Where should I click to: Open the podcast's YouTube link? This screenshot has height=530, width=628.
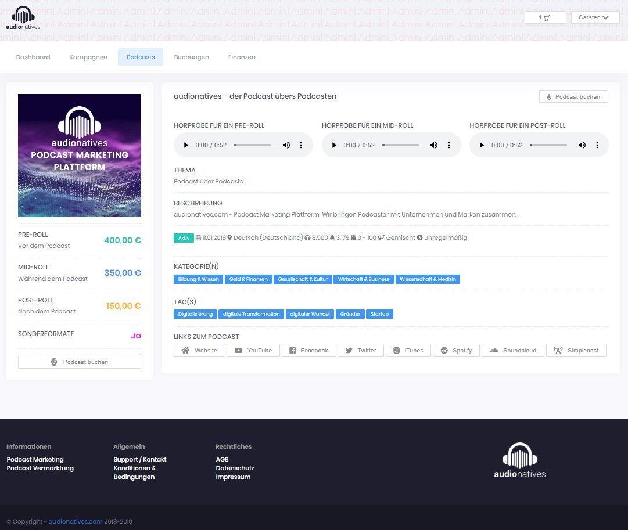[253, 351]
